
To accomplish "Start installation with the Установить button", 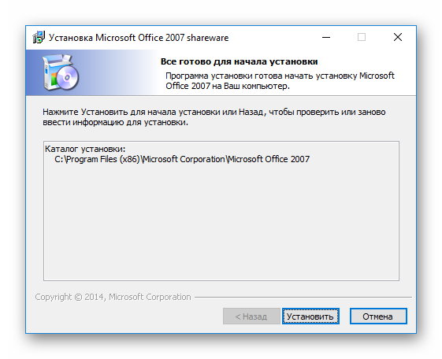I will coord(310,316).
